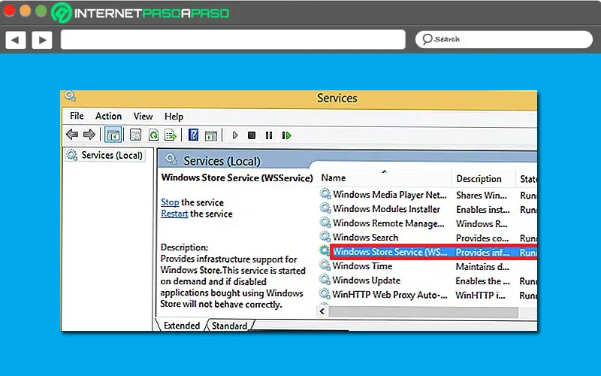The image size is (601, 376).
Task: Click gear icon beside Windows Time
Action: point(325,265)
